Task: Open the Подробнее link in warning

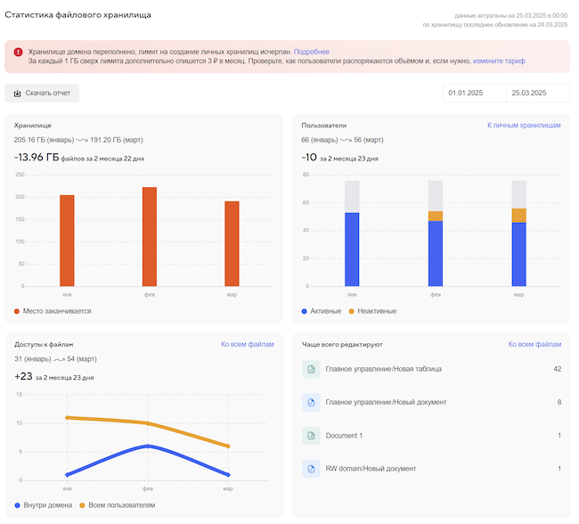Action: [311, 53]
